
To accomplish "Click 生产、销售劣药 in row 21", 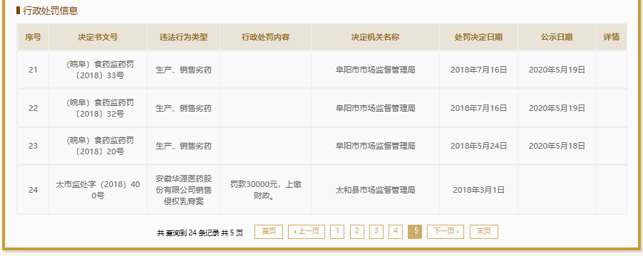I will coord(184,70).
